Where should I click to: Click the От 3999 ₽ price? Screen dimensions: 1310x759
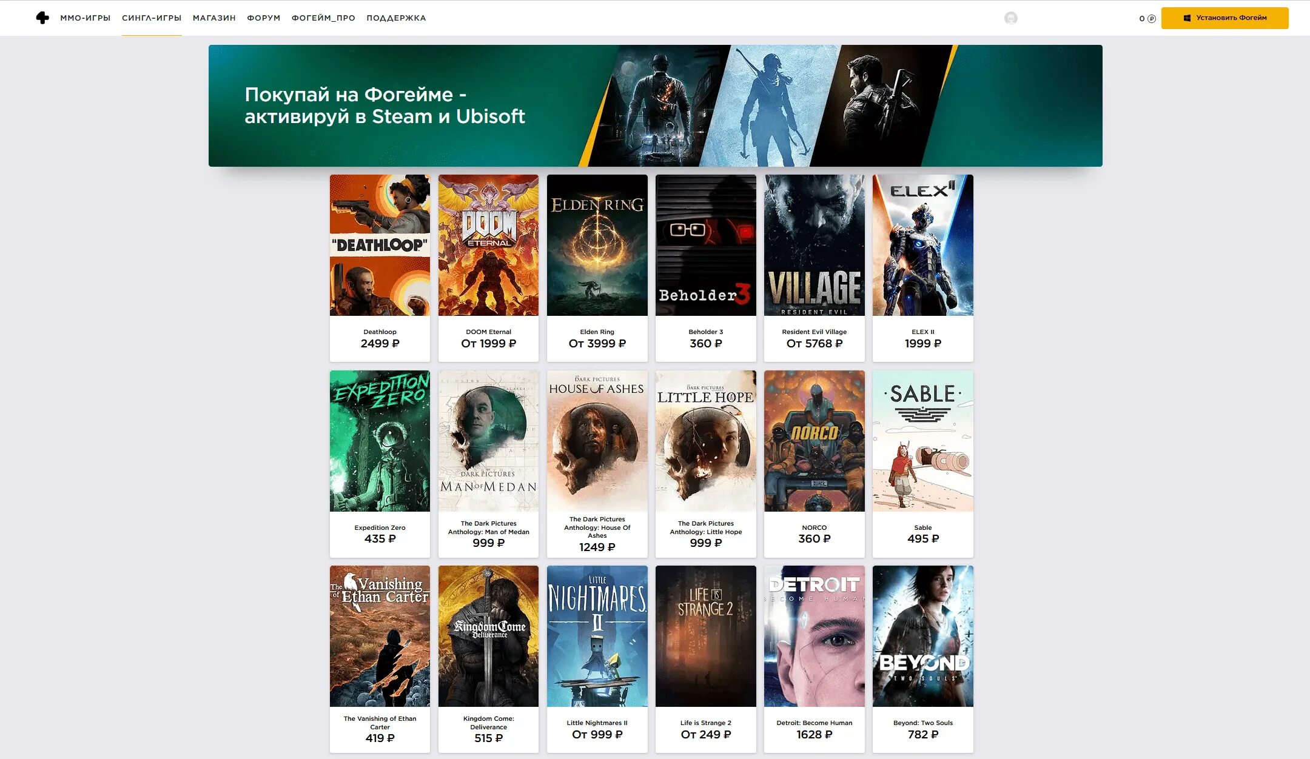pos(597,344)
